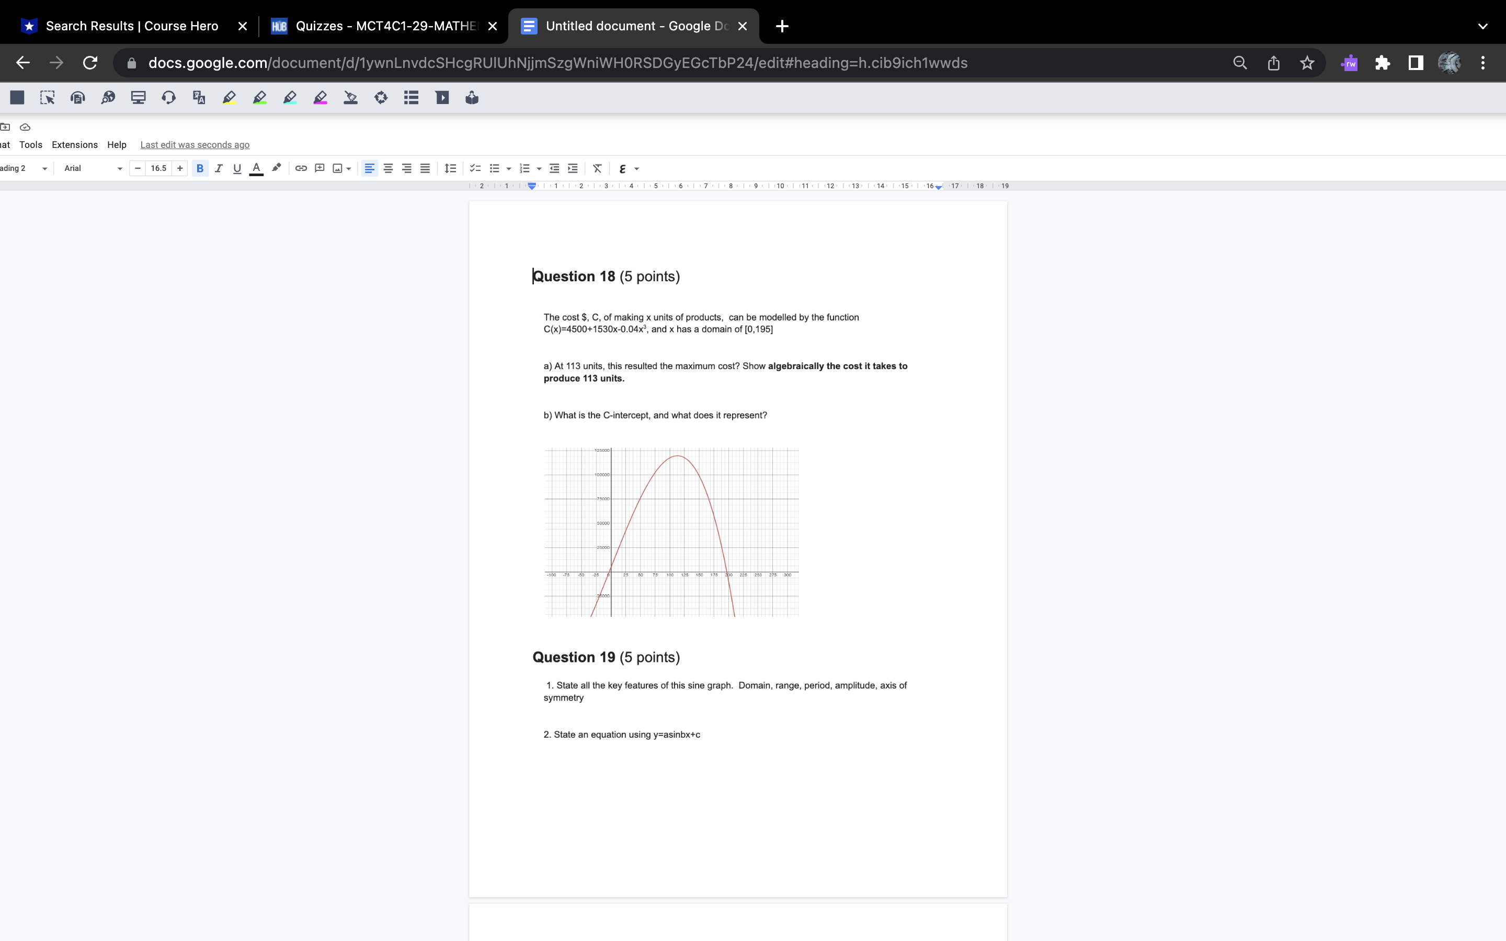Clear highlights with the eraser broom tool
The image size is (1506, 941).
pos(351,98)
